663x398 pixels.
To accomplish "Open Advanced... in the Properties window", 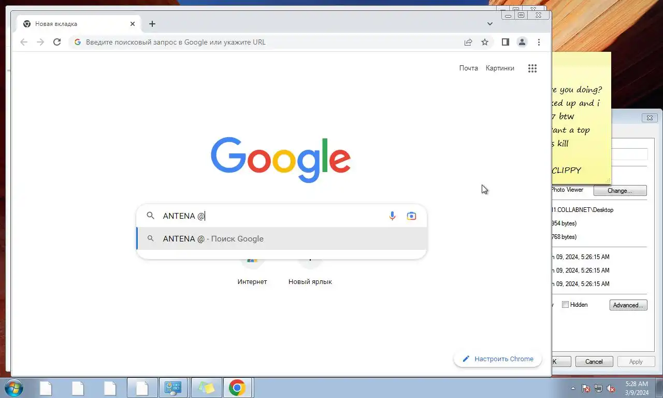I will [629, 305].
